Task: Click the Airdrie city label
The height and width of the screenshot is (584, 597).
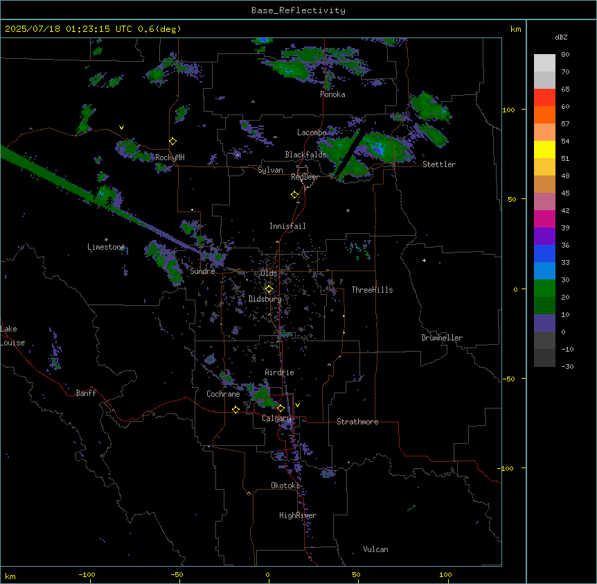Action: [279, 372]
